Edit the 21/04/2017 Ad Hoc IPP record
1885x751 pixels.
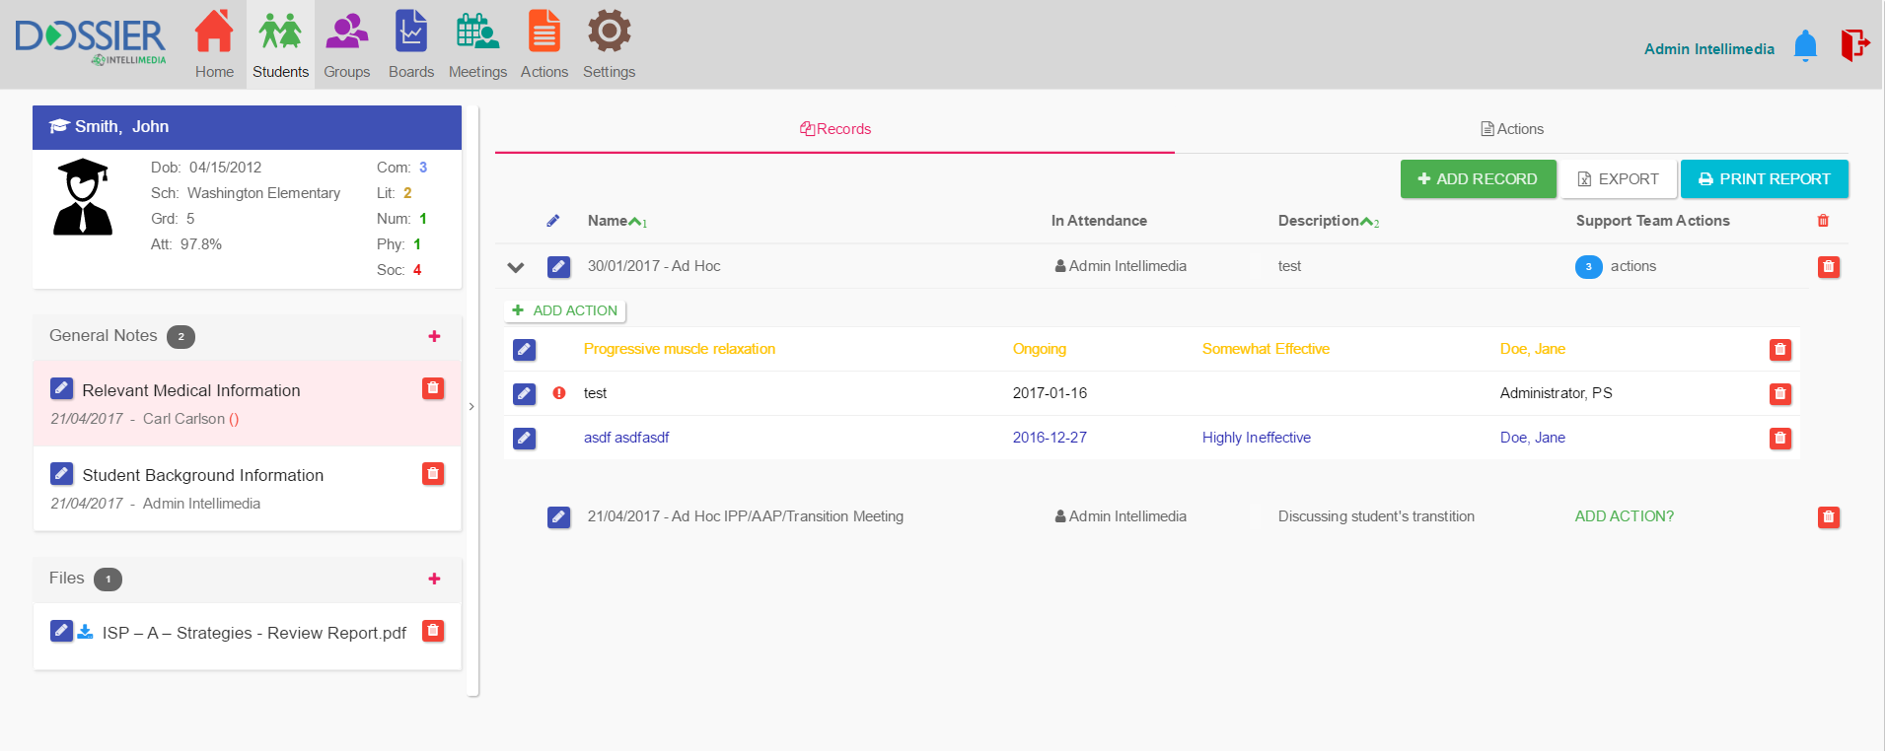(x=558, y=517)
